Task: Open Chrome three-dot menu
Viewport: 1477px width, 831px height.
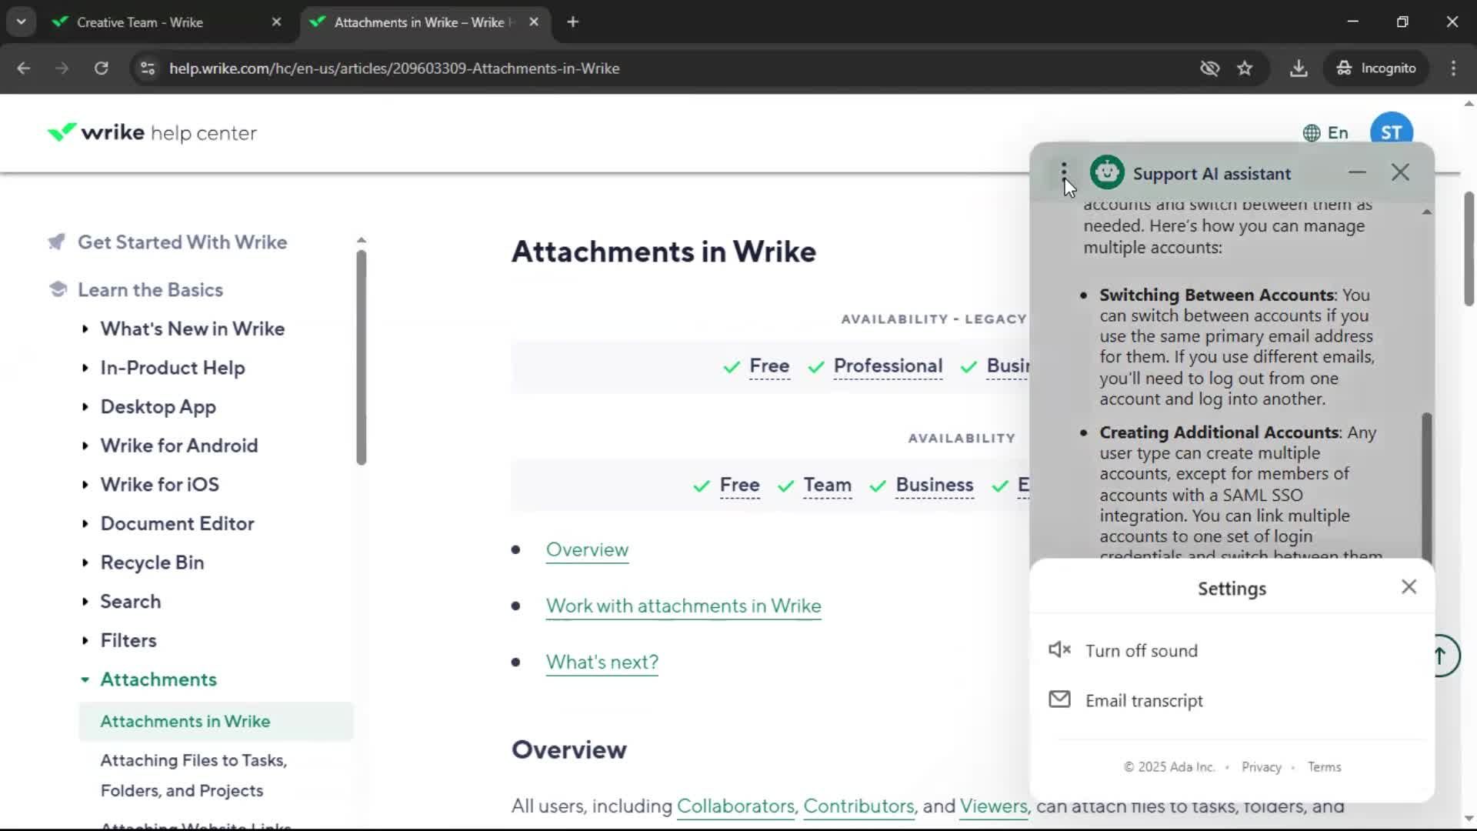Action: click(x=1453, y=68)
